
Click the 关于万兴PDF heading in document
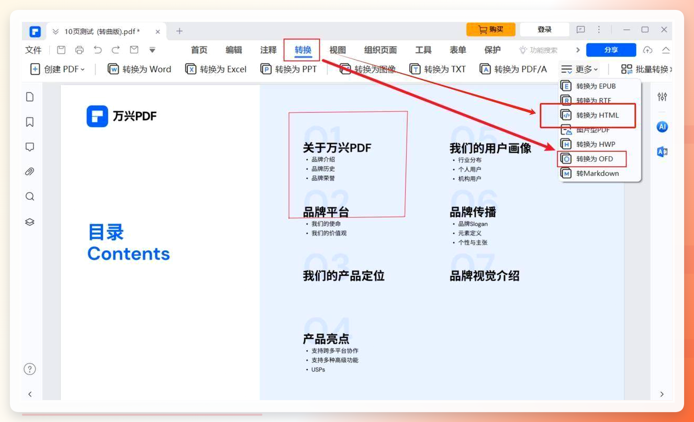pyautogui.click(x=337, y=148)
